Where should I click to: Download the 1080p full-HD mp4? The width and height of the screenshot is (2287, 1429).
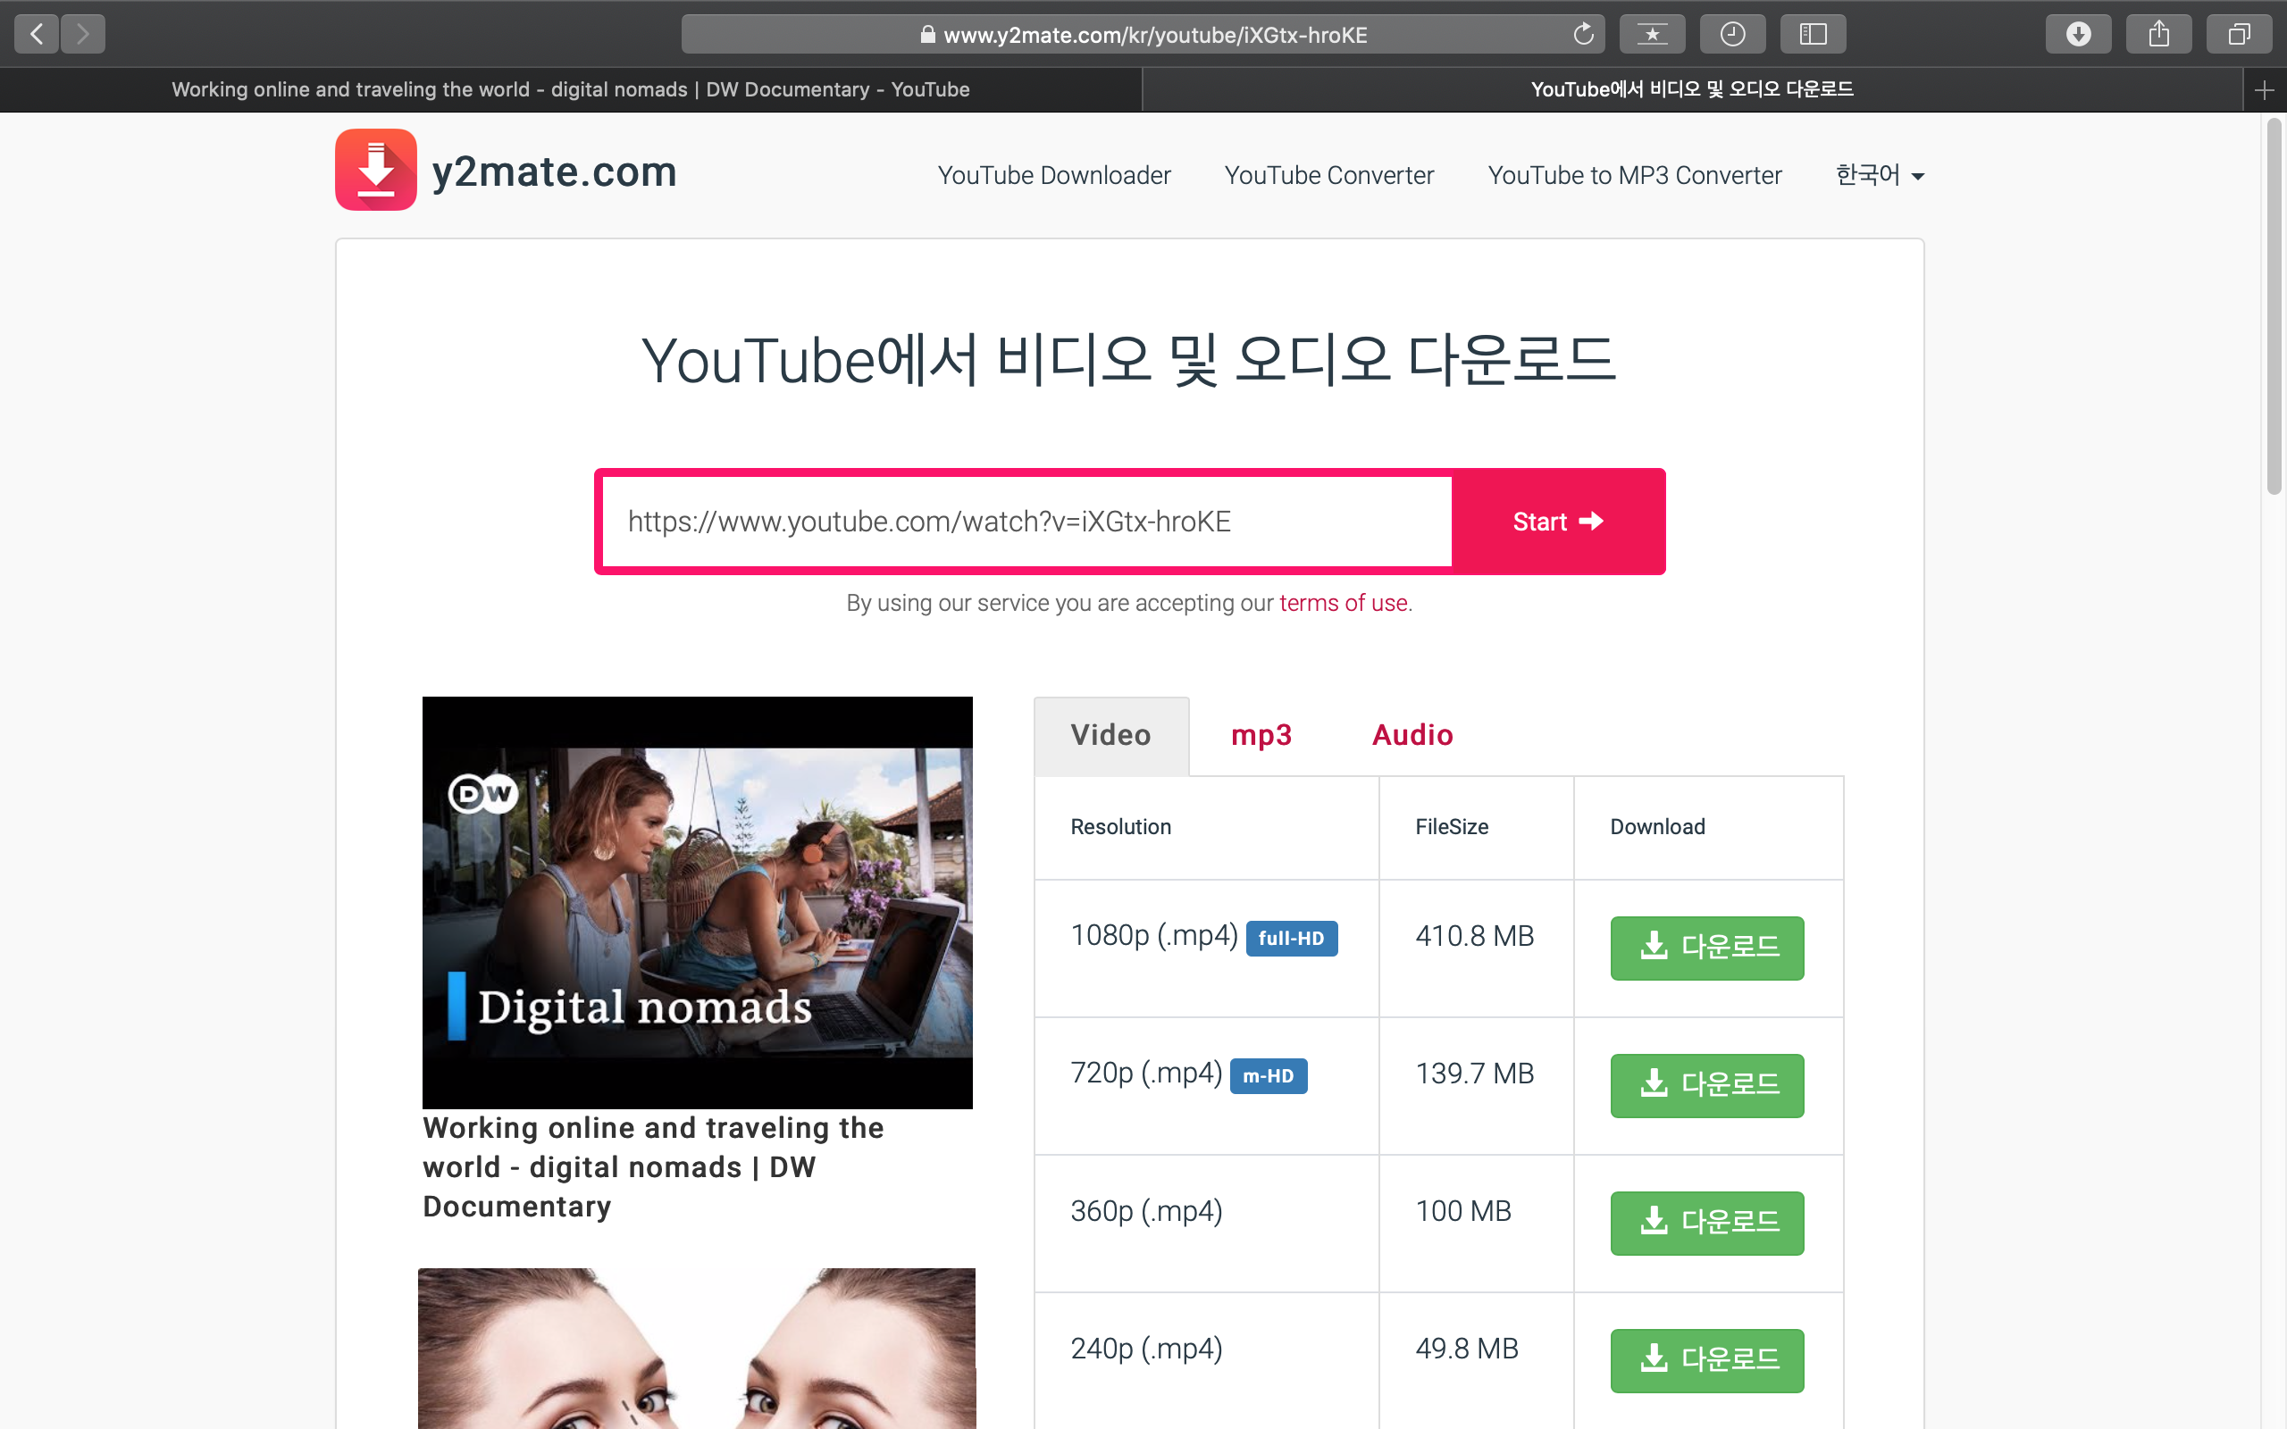point(1705,947)
